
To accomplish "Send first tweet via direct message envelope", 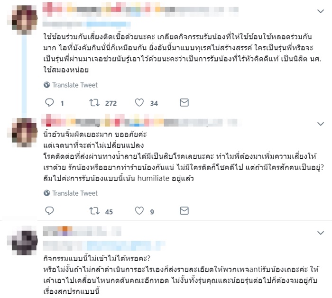I will [x=184, y=103].
